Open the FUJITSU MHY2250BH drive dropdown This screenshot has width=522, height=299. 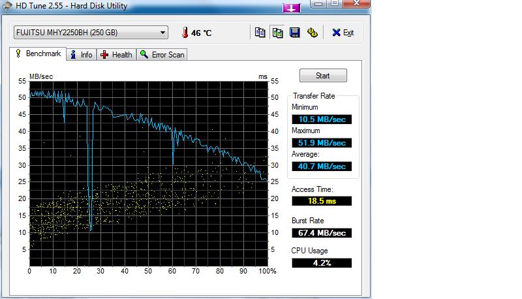90,33
